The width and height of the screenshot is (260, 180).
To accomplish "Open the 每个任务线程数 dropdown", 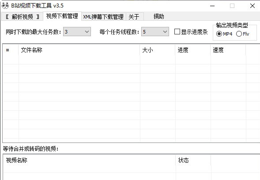I will (155, 32).
